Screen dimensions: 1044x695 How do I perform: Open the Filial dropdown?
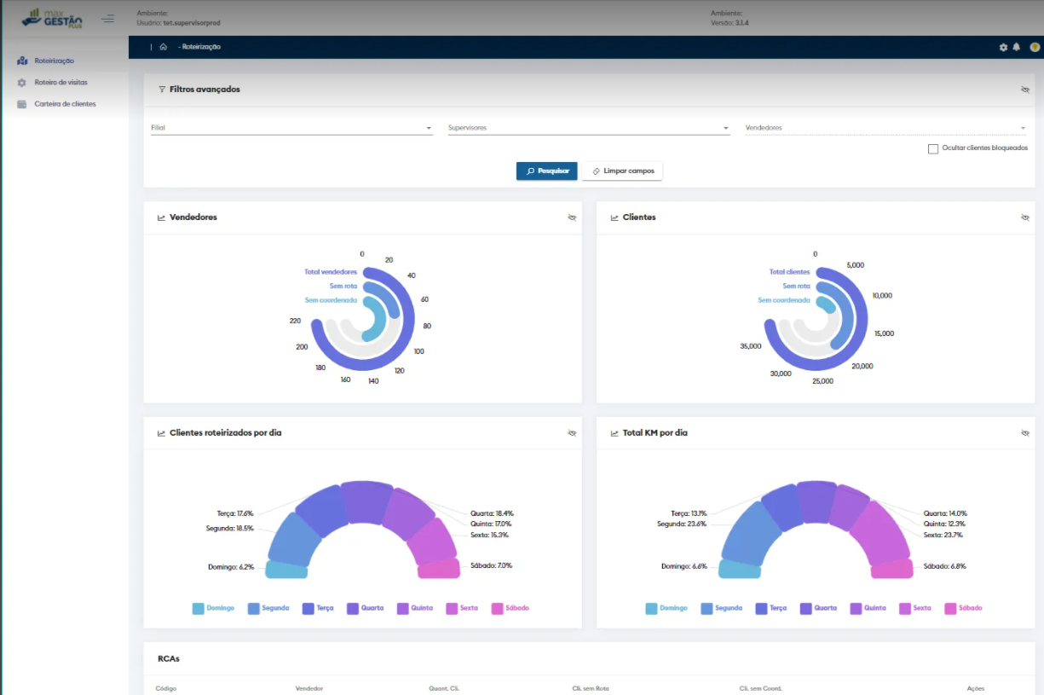click(x=291, y=128)
